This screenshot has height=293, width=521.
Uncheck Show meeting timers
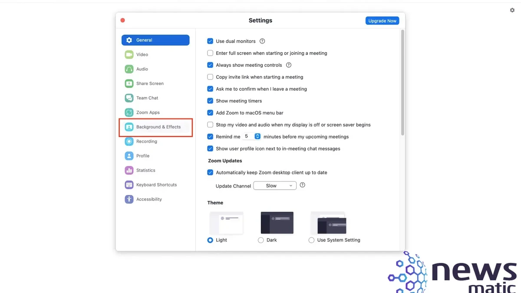click(210, 101)
